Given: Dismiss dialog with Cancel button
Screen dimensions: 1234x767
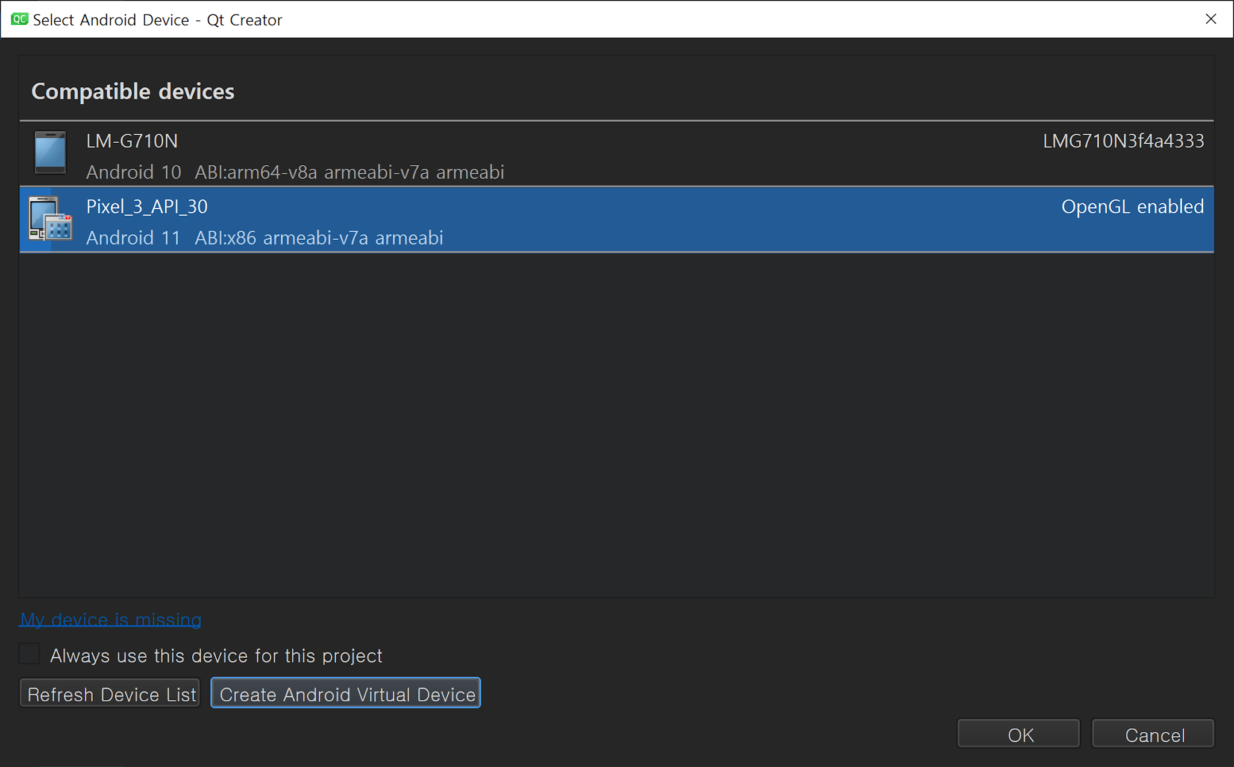Looking at the screenshot, I should [1153, 734].
